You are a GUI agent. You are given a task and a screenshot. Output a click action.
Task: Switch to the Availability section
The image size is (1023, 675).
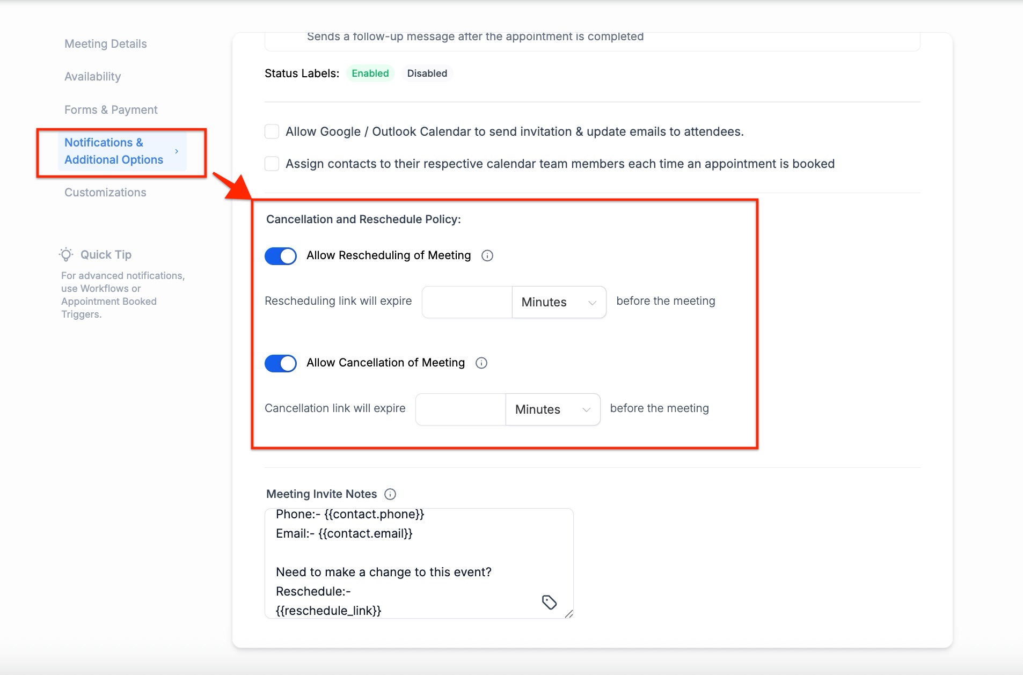(x=92, y=77)
